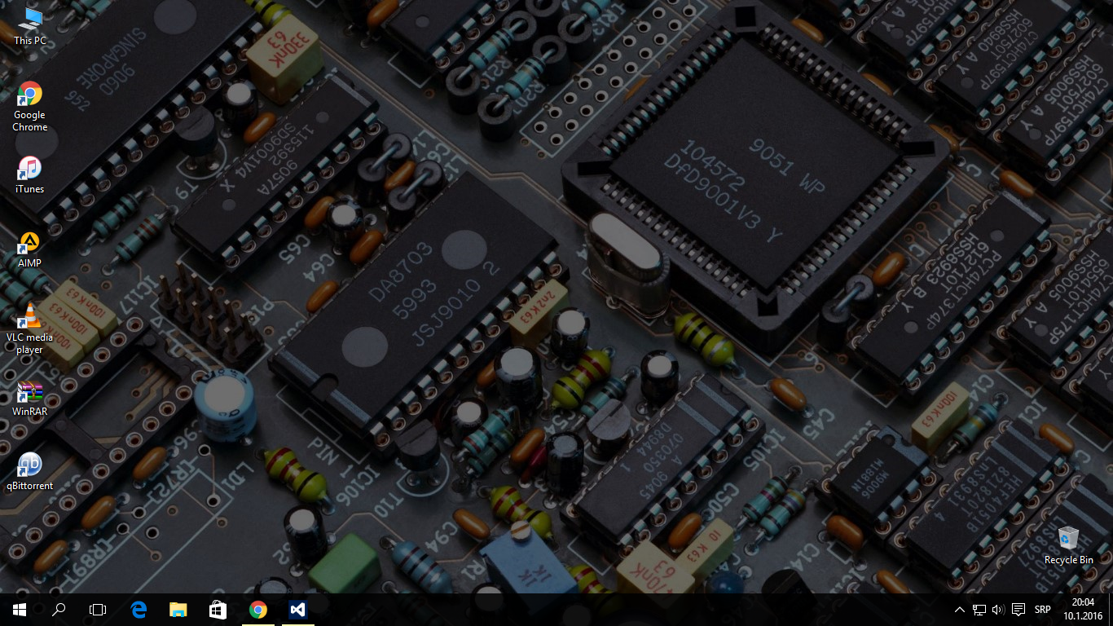Open the Windows Store taskbar icon
1113x626 pixels.
tap(218, 609)
